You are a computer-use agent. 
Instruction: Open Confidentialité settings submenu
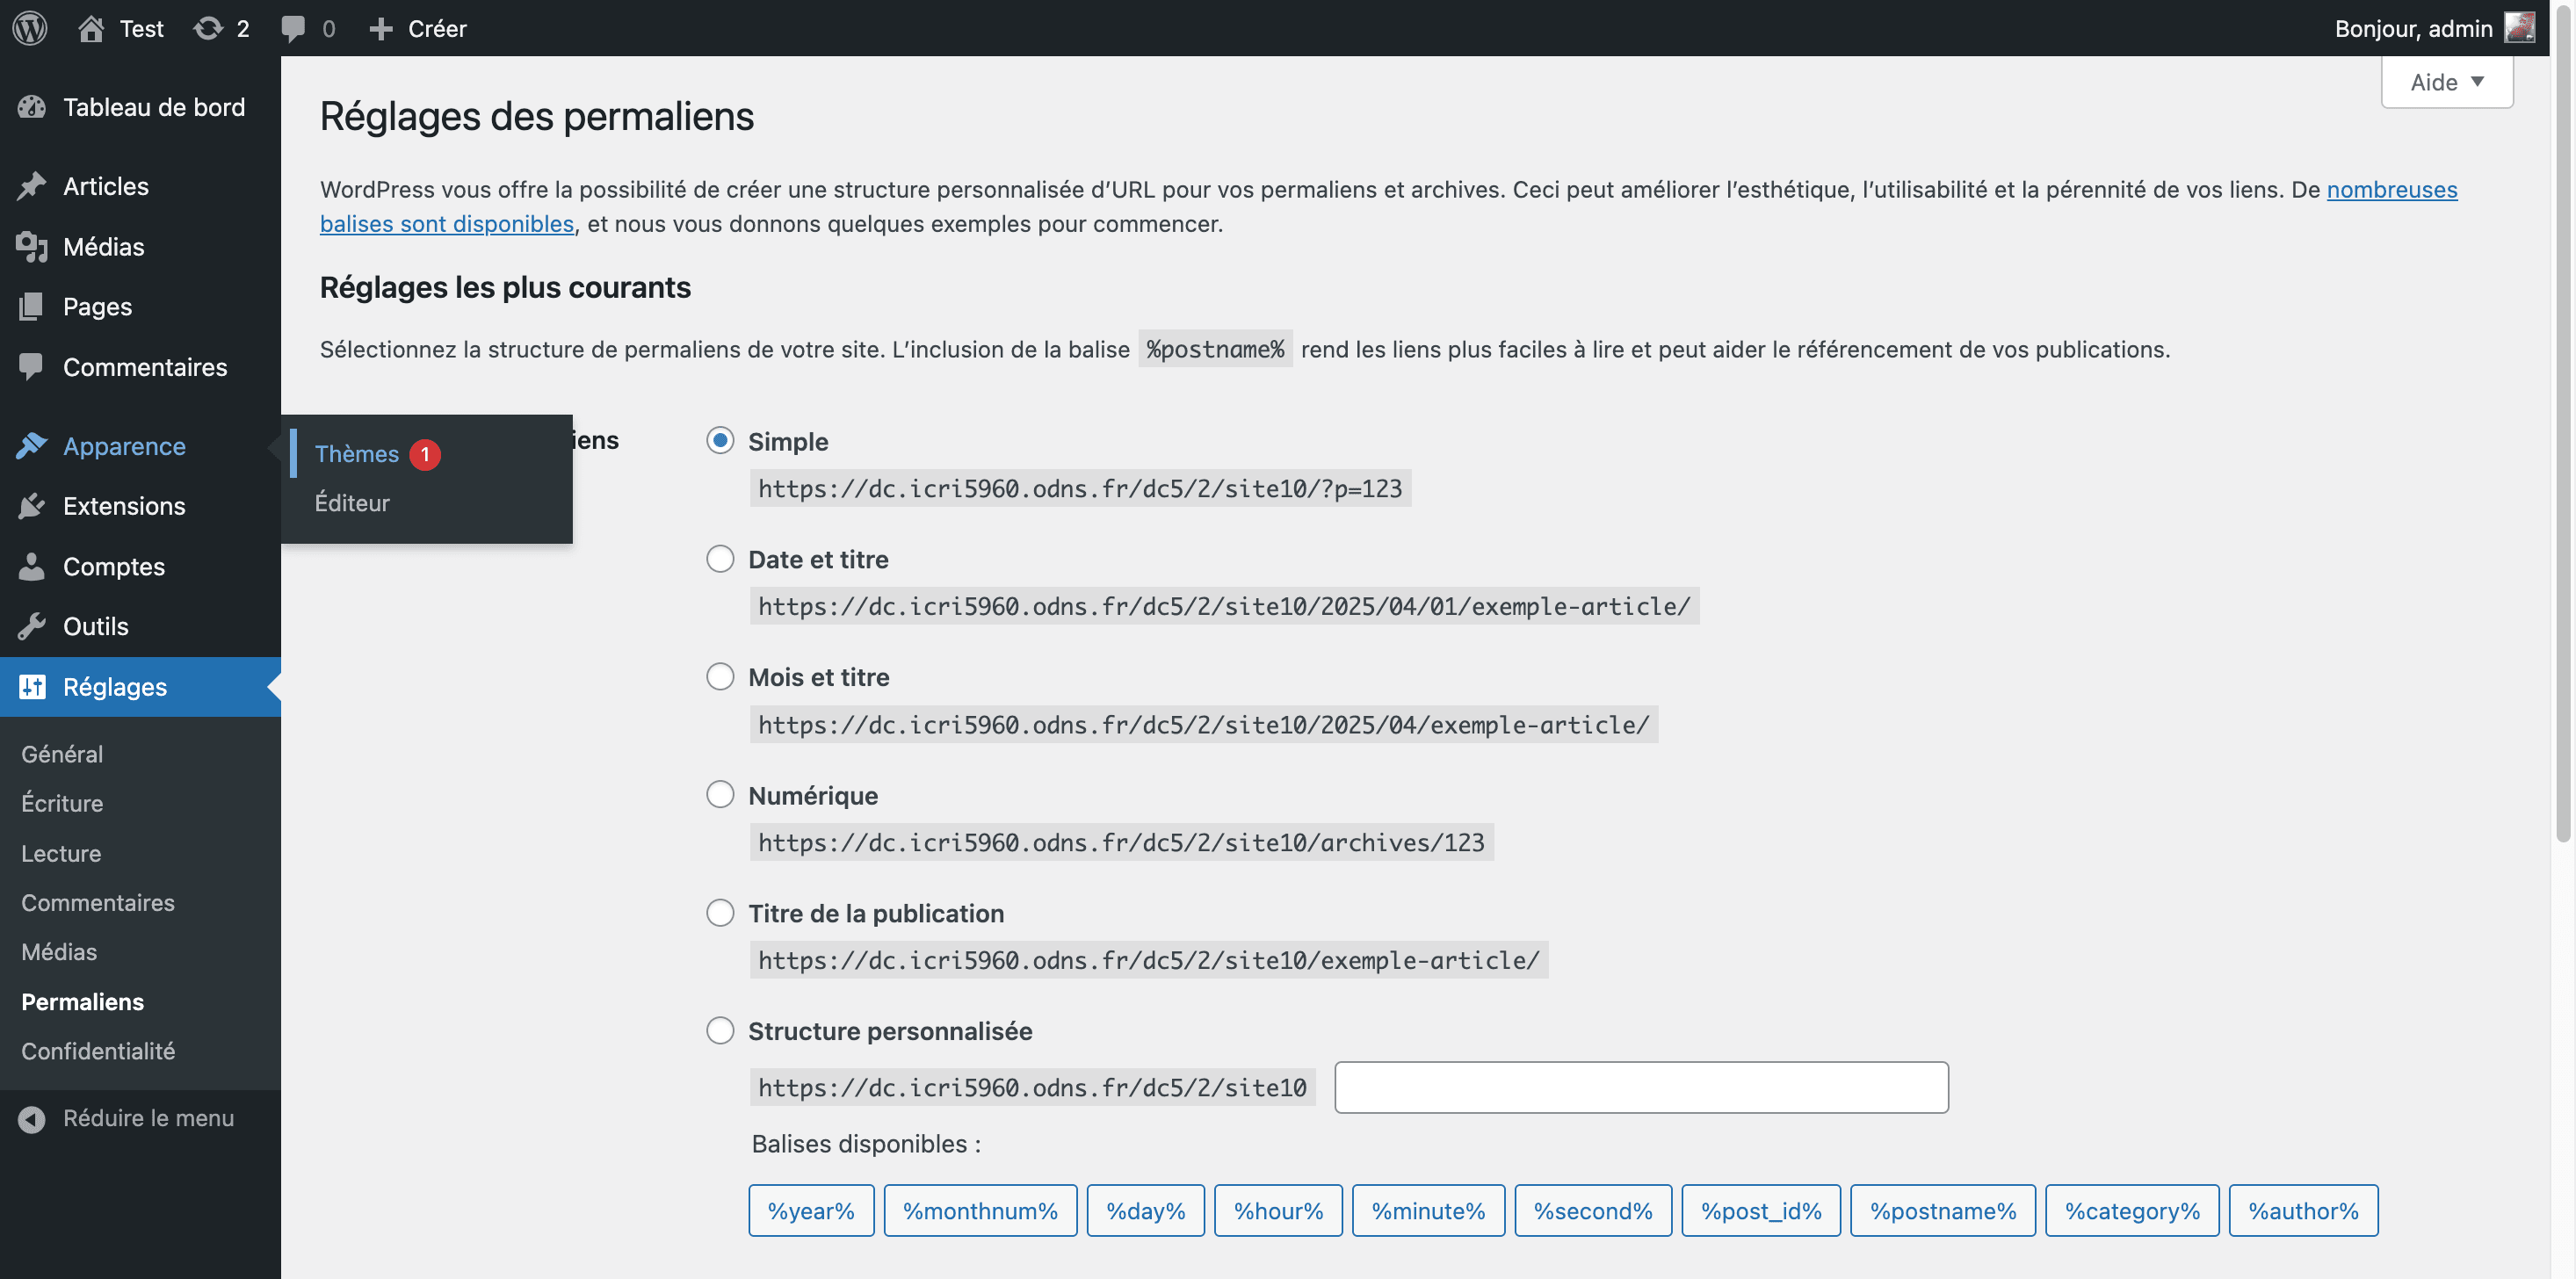coord(98,1052)
